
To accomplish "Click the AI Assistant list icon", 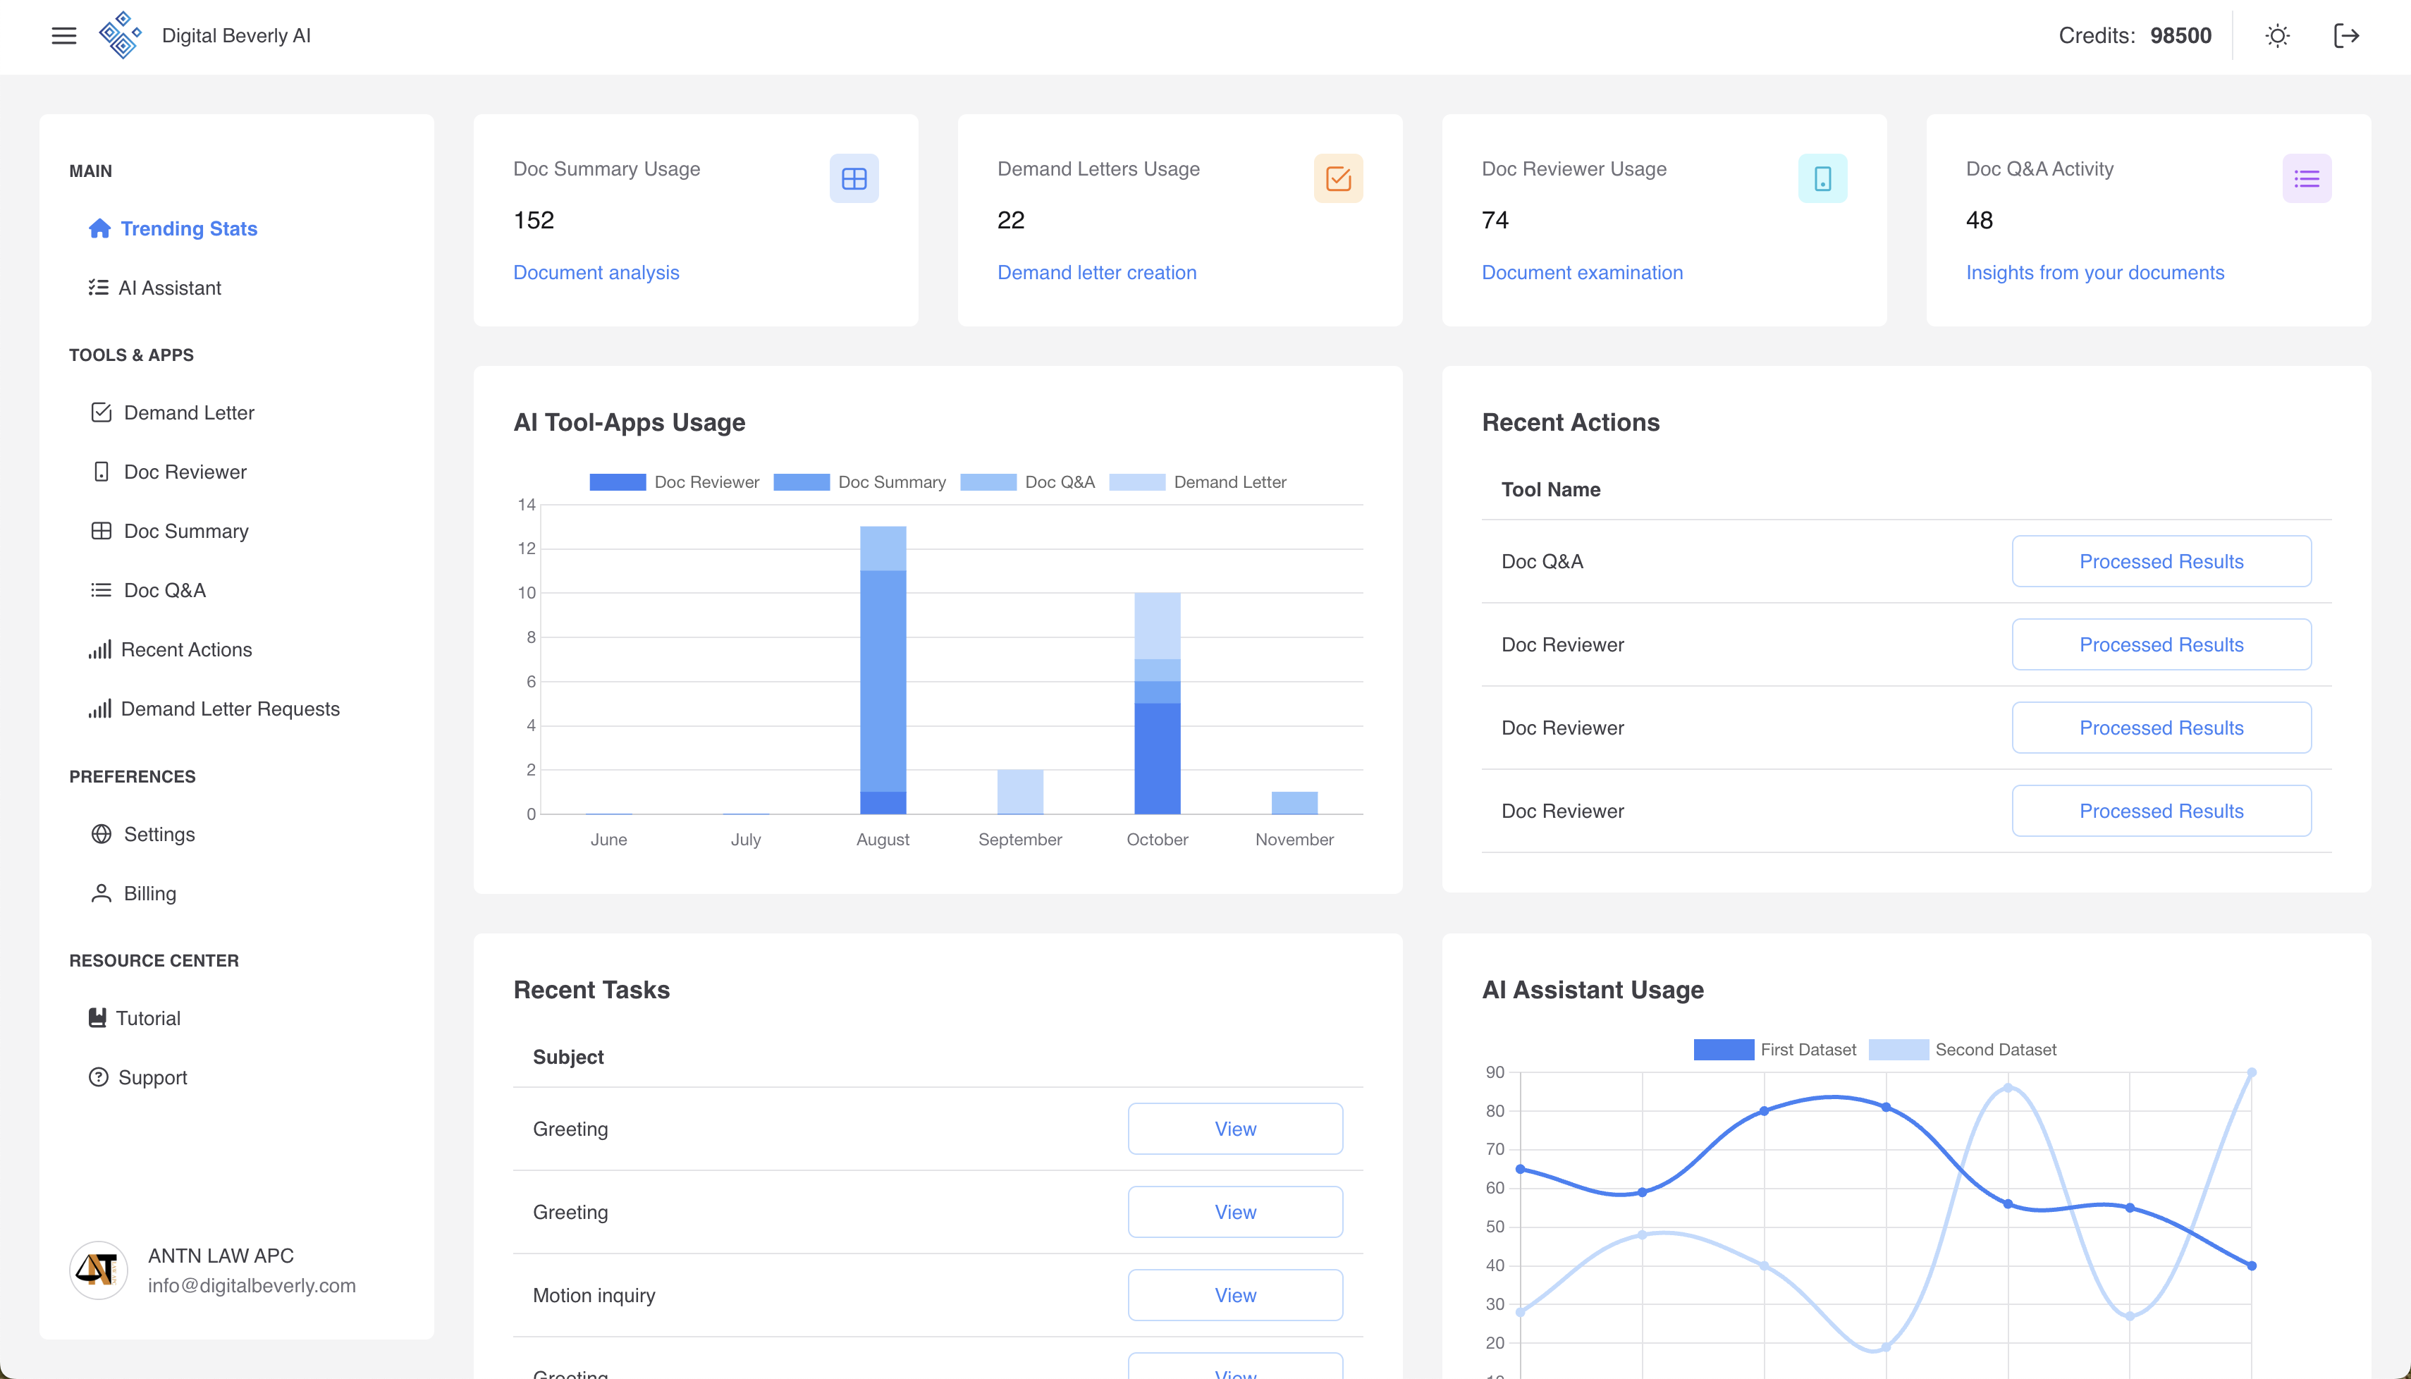I will click(x=99, y=287).
